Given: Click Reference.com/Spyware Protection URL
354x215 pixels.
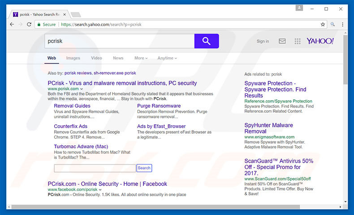Looking at the screenshot, I should [x=278, y=101].
